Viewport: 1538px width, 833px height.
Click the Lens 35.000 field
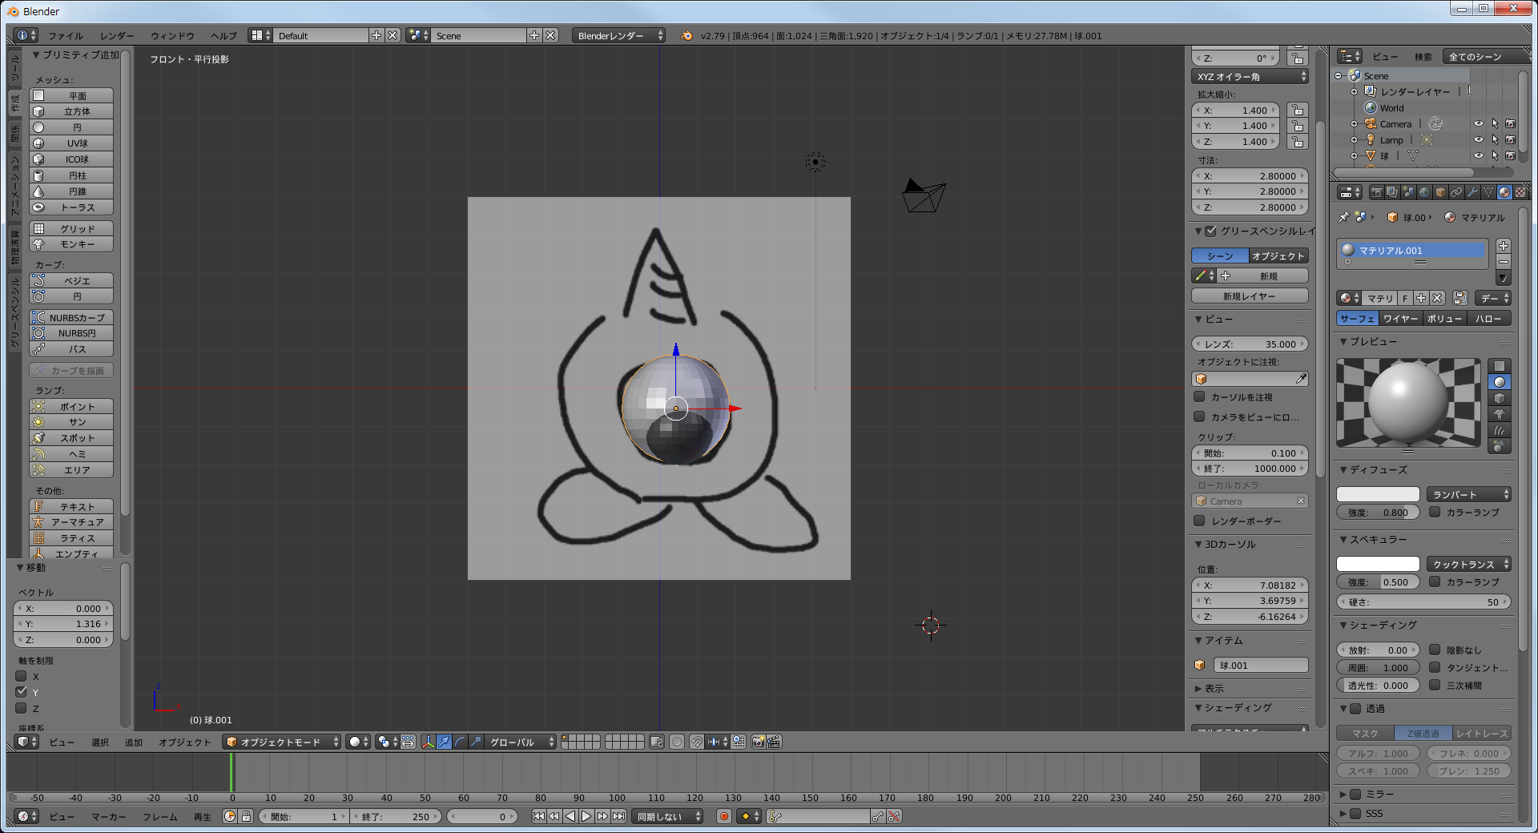click(x=1250, y=344)
